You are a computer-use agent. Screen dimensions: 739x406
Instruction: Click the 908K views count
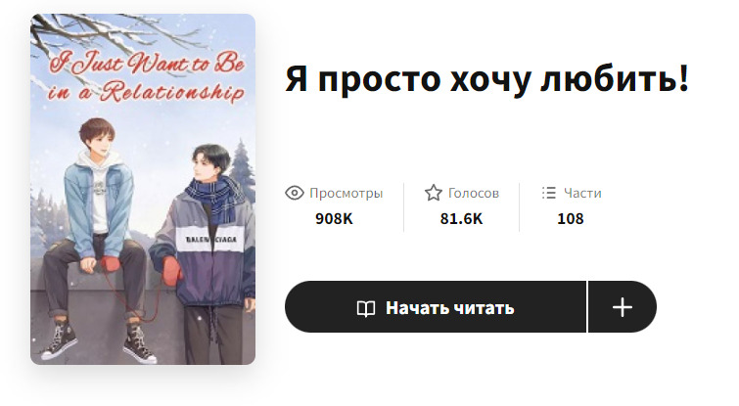point(334,219)
